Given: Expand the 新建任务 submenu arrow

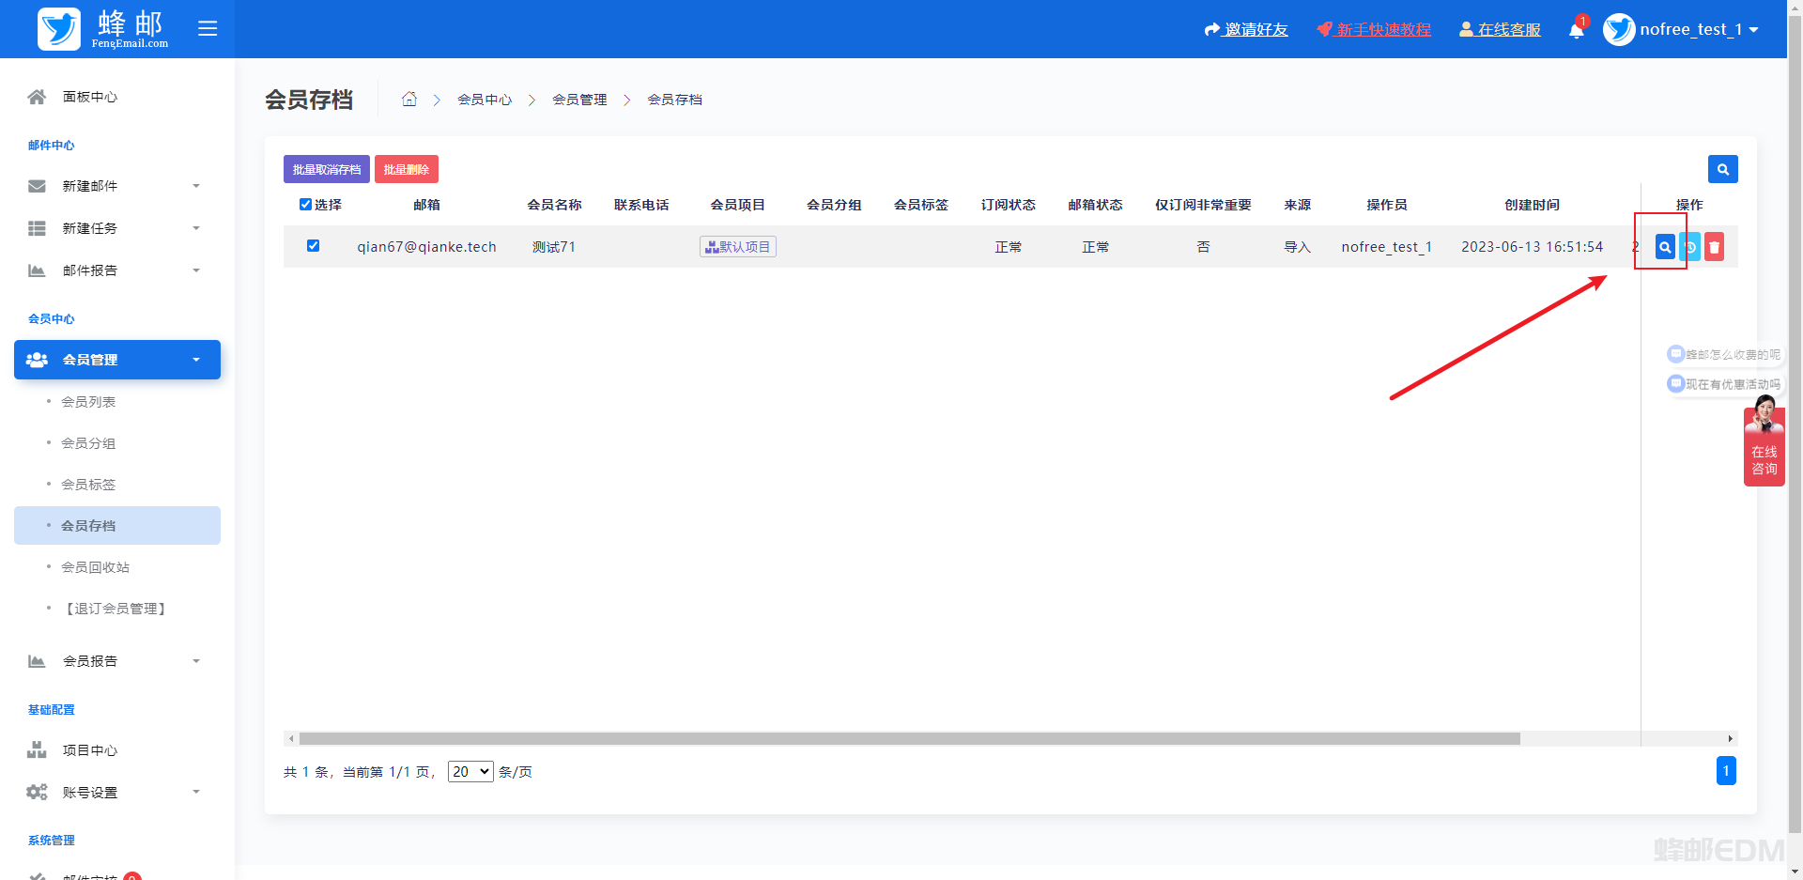Looking at the screenshot, I should pos(196,228).
